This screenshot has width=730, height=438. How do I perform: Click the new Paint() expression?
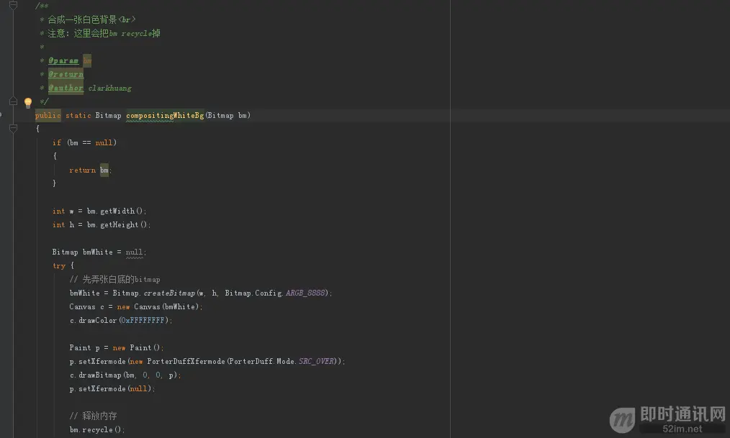136,348
